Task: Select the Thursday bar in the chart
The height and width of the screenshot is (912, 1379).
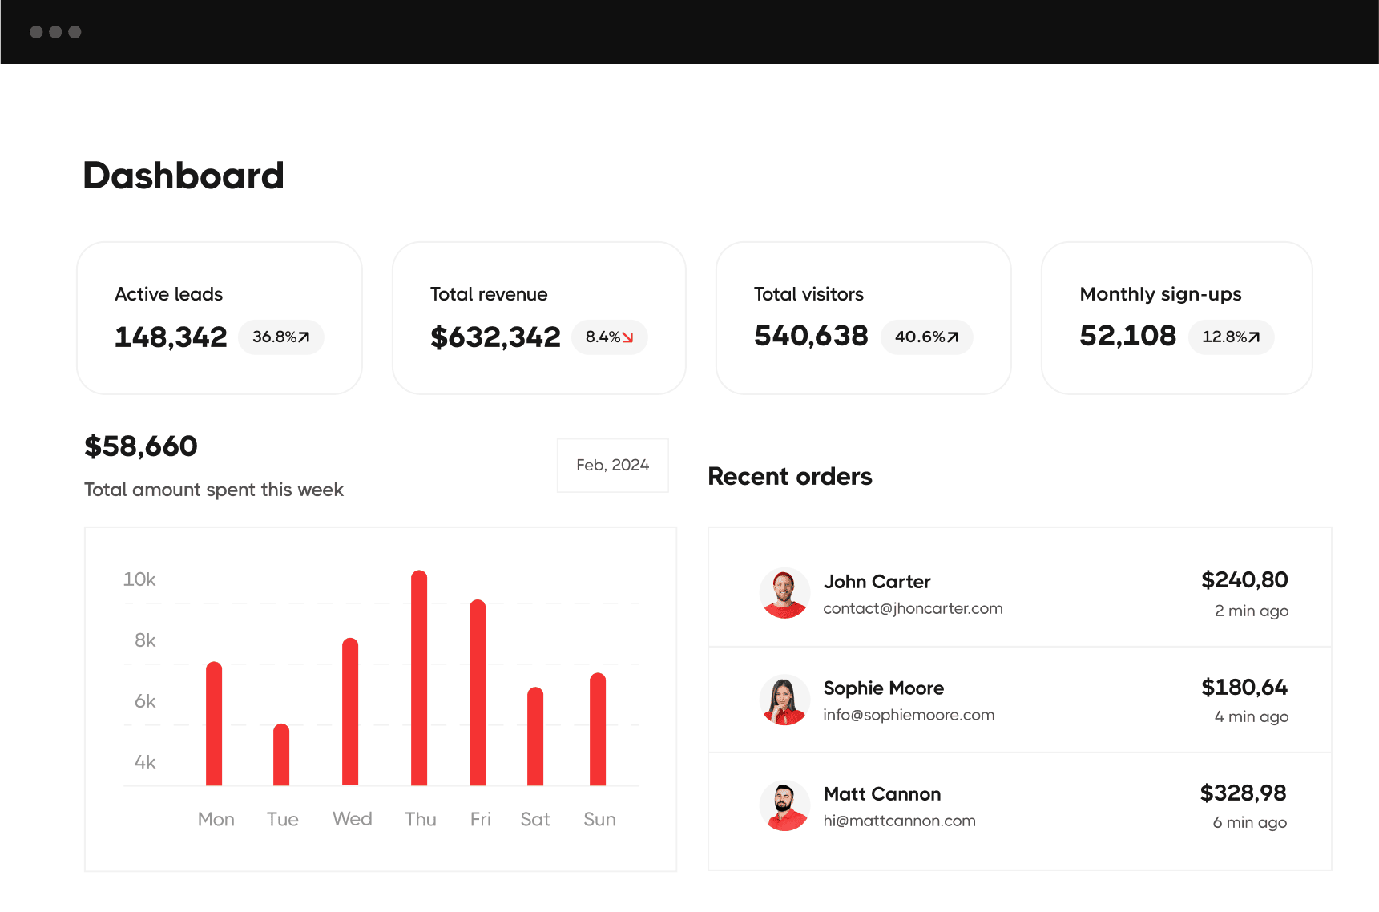Action: tap(420, 677)
